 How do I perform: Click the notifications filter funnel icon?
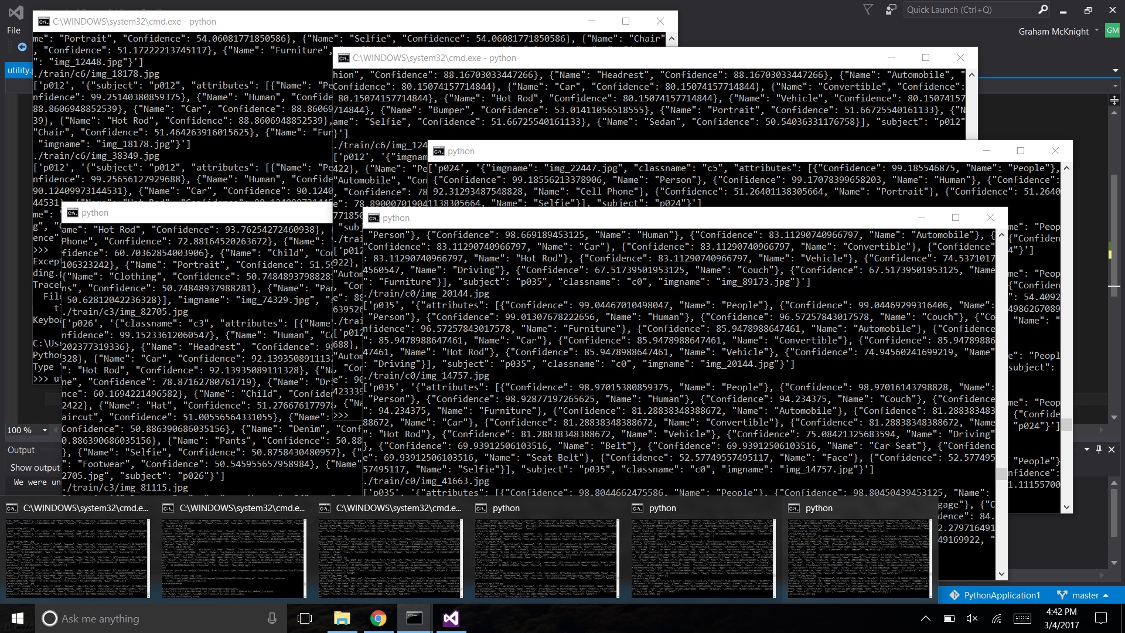coord(868,9)
